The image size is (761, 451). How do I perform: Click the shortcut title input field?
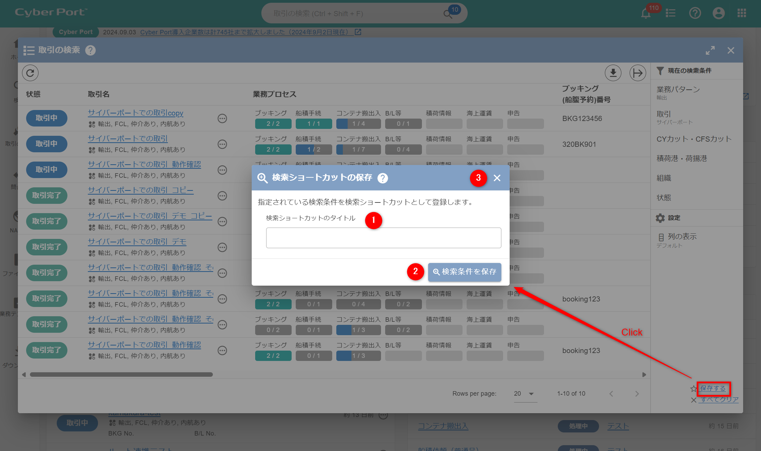point(383,238)
